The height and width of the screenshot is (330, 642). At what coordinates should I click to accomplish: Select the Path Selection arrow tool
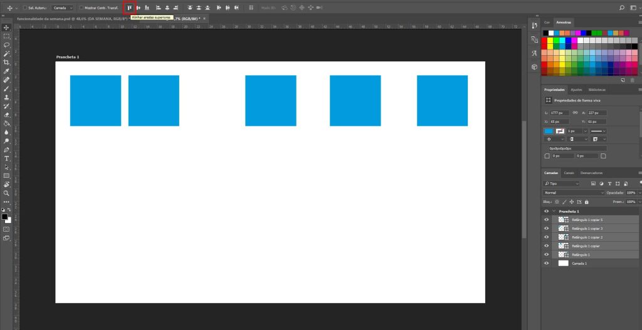tap(6, 167)
